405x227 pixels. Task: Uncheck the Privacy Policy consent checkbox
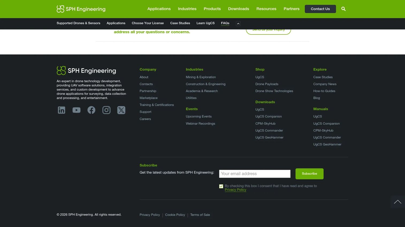coord(221,186)
